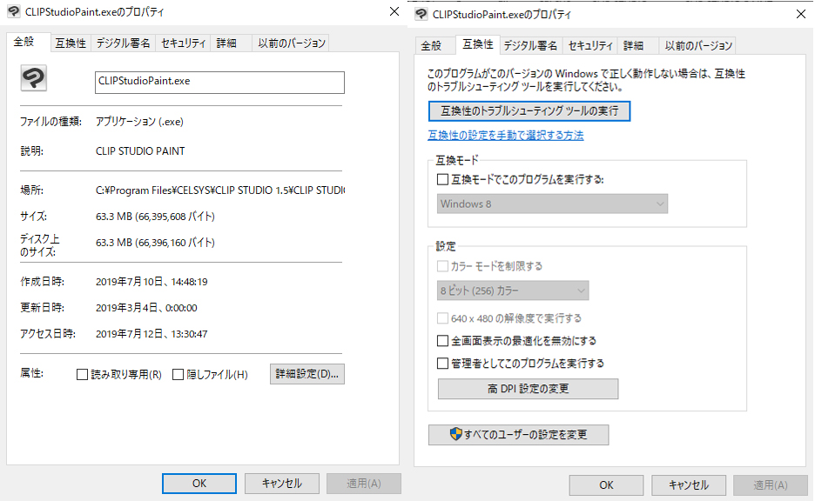Click the CLIP STUDIO PAINT description text
The width and height of the screenshot is (815, 501).
(x=140, y=151)
